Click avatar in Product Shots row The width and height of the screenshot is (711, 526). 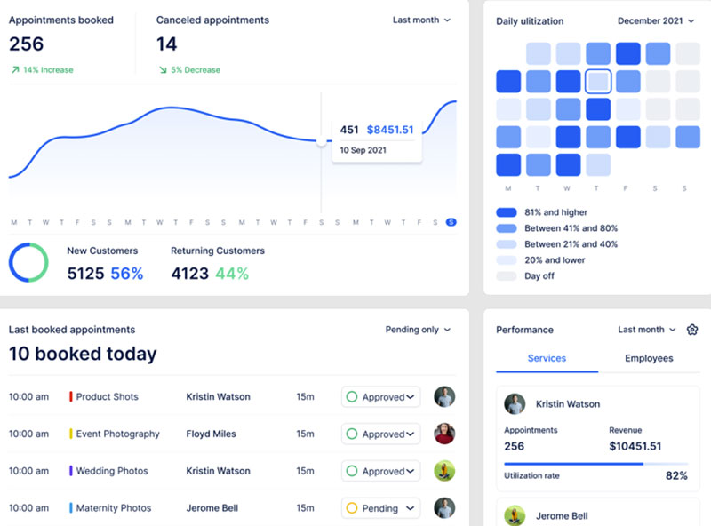(x=444, y=397)
